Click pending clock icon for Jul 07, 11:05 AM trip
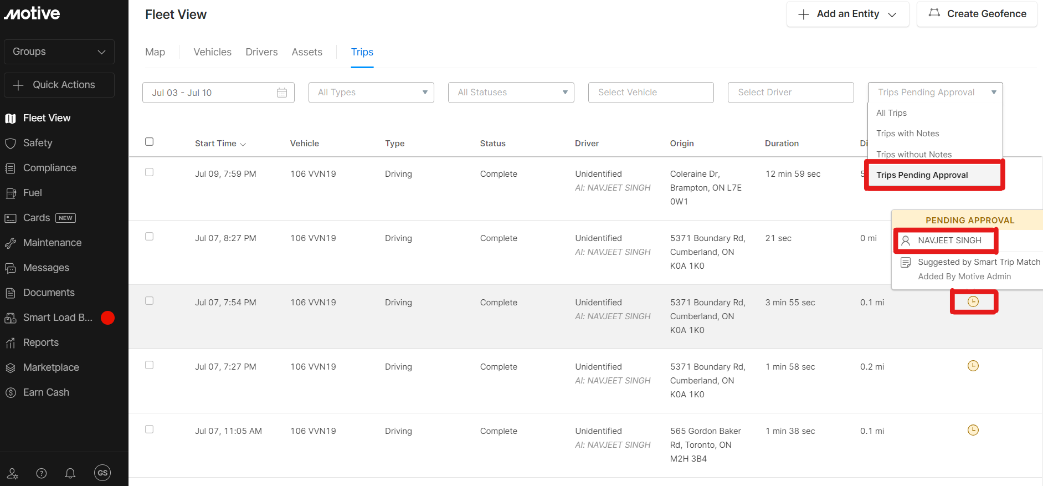Viewport: 1043px width, 486px height. (973, 430)
